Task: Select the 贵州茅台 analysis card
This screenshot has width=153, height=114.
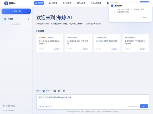Action: (79, 43)
